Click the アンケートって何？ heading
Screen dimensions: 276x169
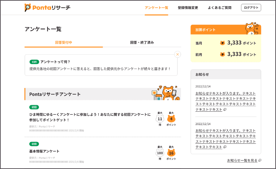click(55, 62)
